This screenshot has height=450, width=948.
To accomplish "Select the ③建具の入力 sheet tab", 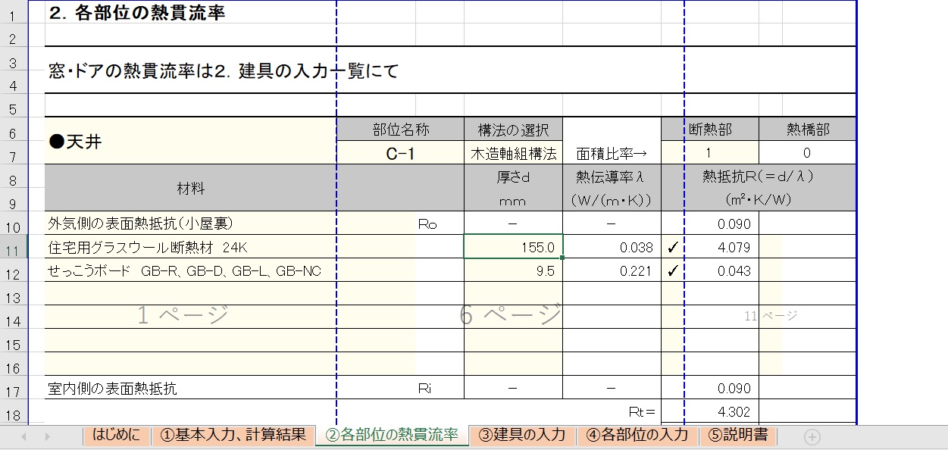I will 524,435.
